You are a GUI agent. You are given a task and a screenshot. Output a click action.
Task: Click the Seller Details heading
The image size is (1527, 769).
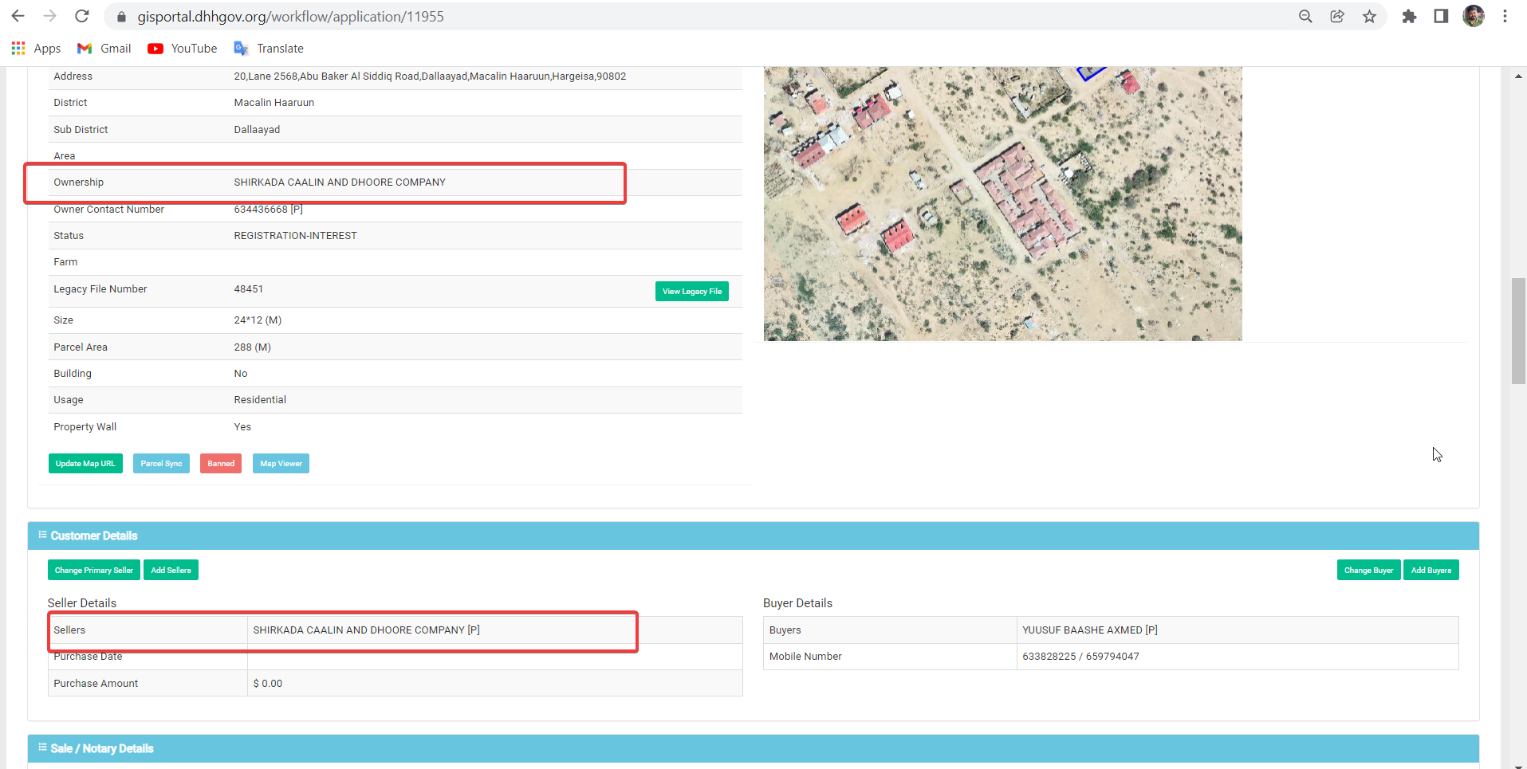click(x=82, y=603)
